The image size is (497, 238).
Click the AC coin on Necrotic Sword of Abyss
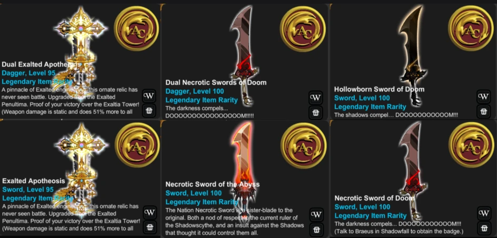tap(304, 145)
